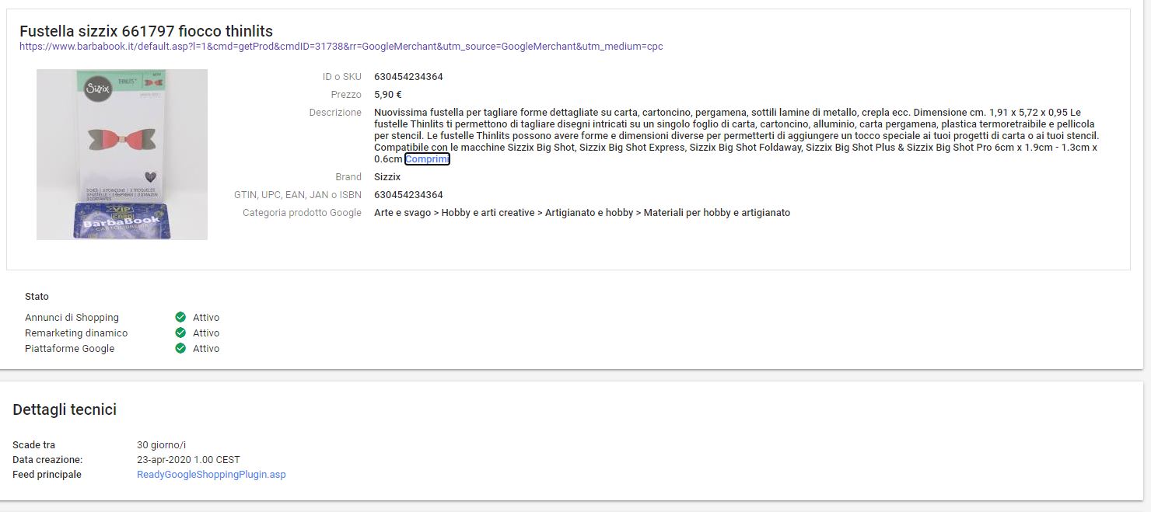Click 'Attivo' status next to Remarketing dinamico
The height and width of the screenshot is (512, 1151).
206,333
